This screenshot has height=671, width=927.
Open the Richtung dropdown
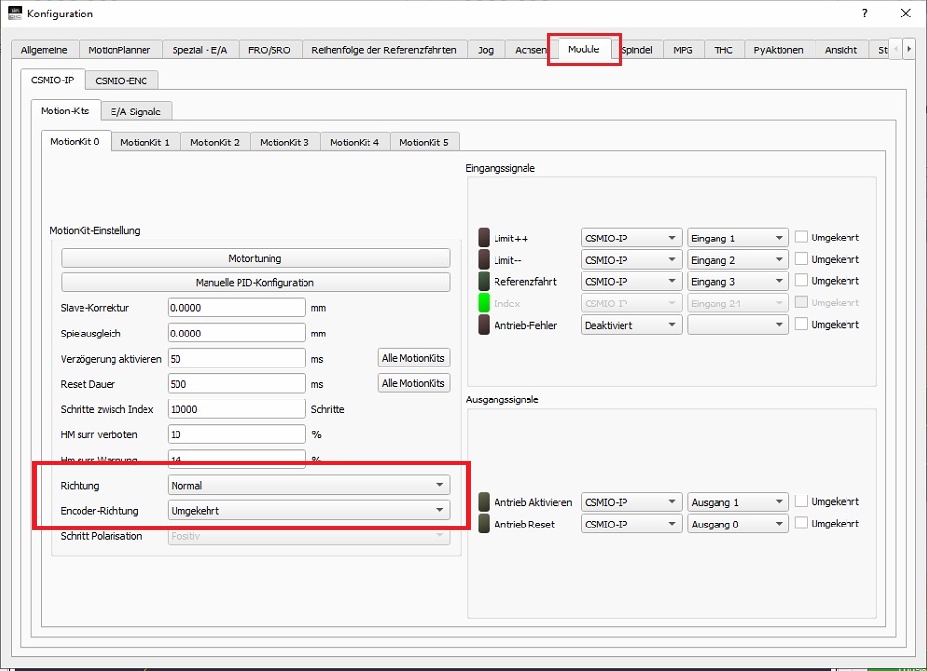click(308, 485)
